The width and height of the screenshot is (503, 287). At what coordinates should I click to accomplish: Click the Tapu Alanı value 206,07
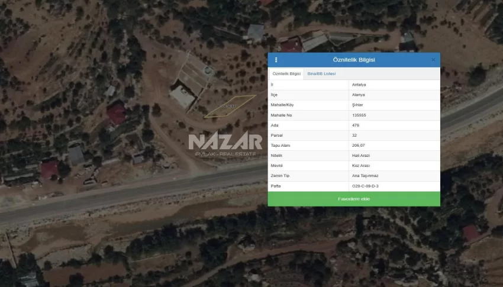coord(358,145)
